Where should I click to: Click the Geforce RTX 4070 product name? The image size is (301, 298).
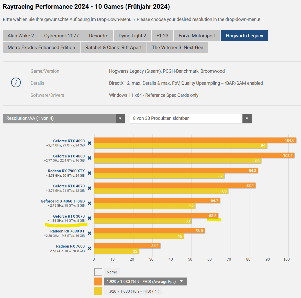tap(69, 186)
